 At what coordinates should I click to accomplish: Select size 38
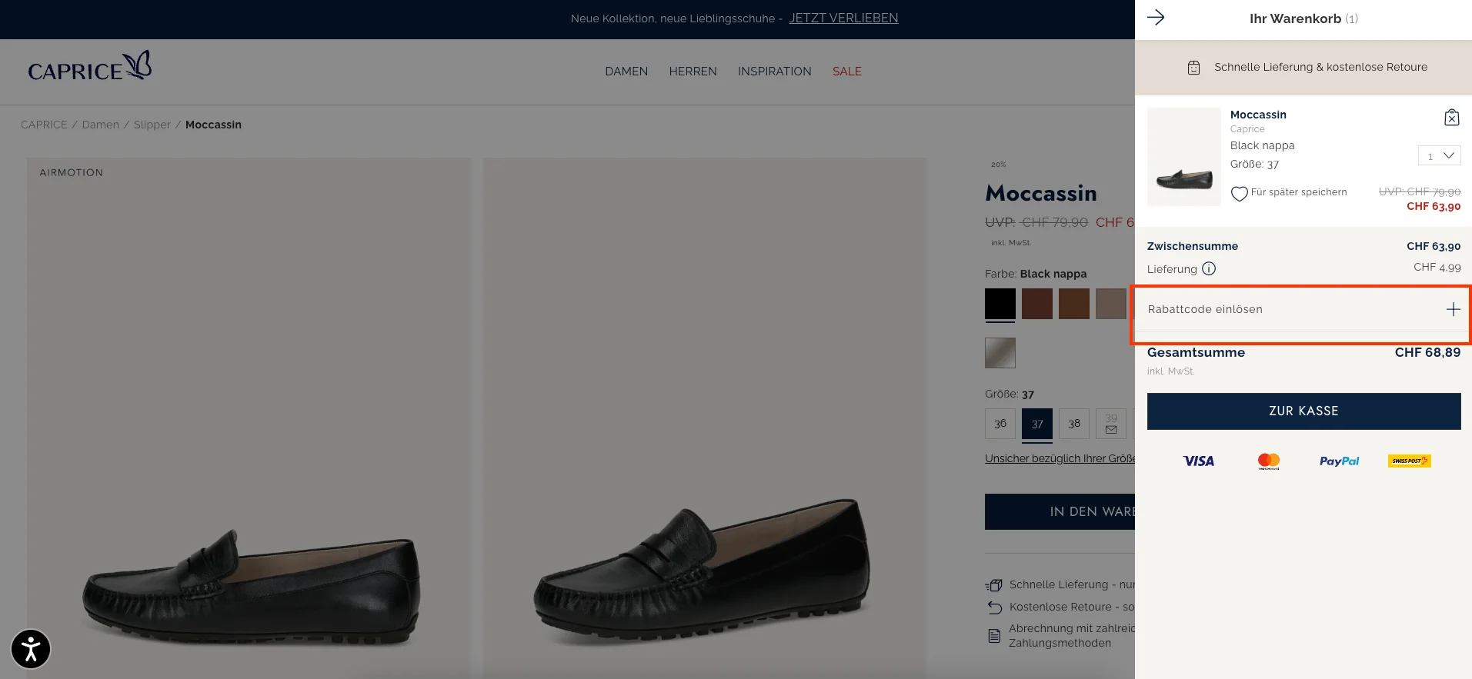pyautogui.click(x=1073, y=424)
